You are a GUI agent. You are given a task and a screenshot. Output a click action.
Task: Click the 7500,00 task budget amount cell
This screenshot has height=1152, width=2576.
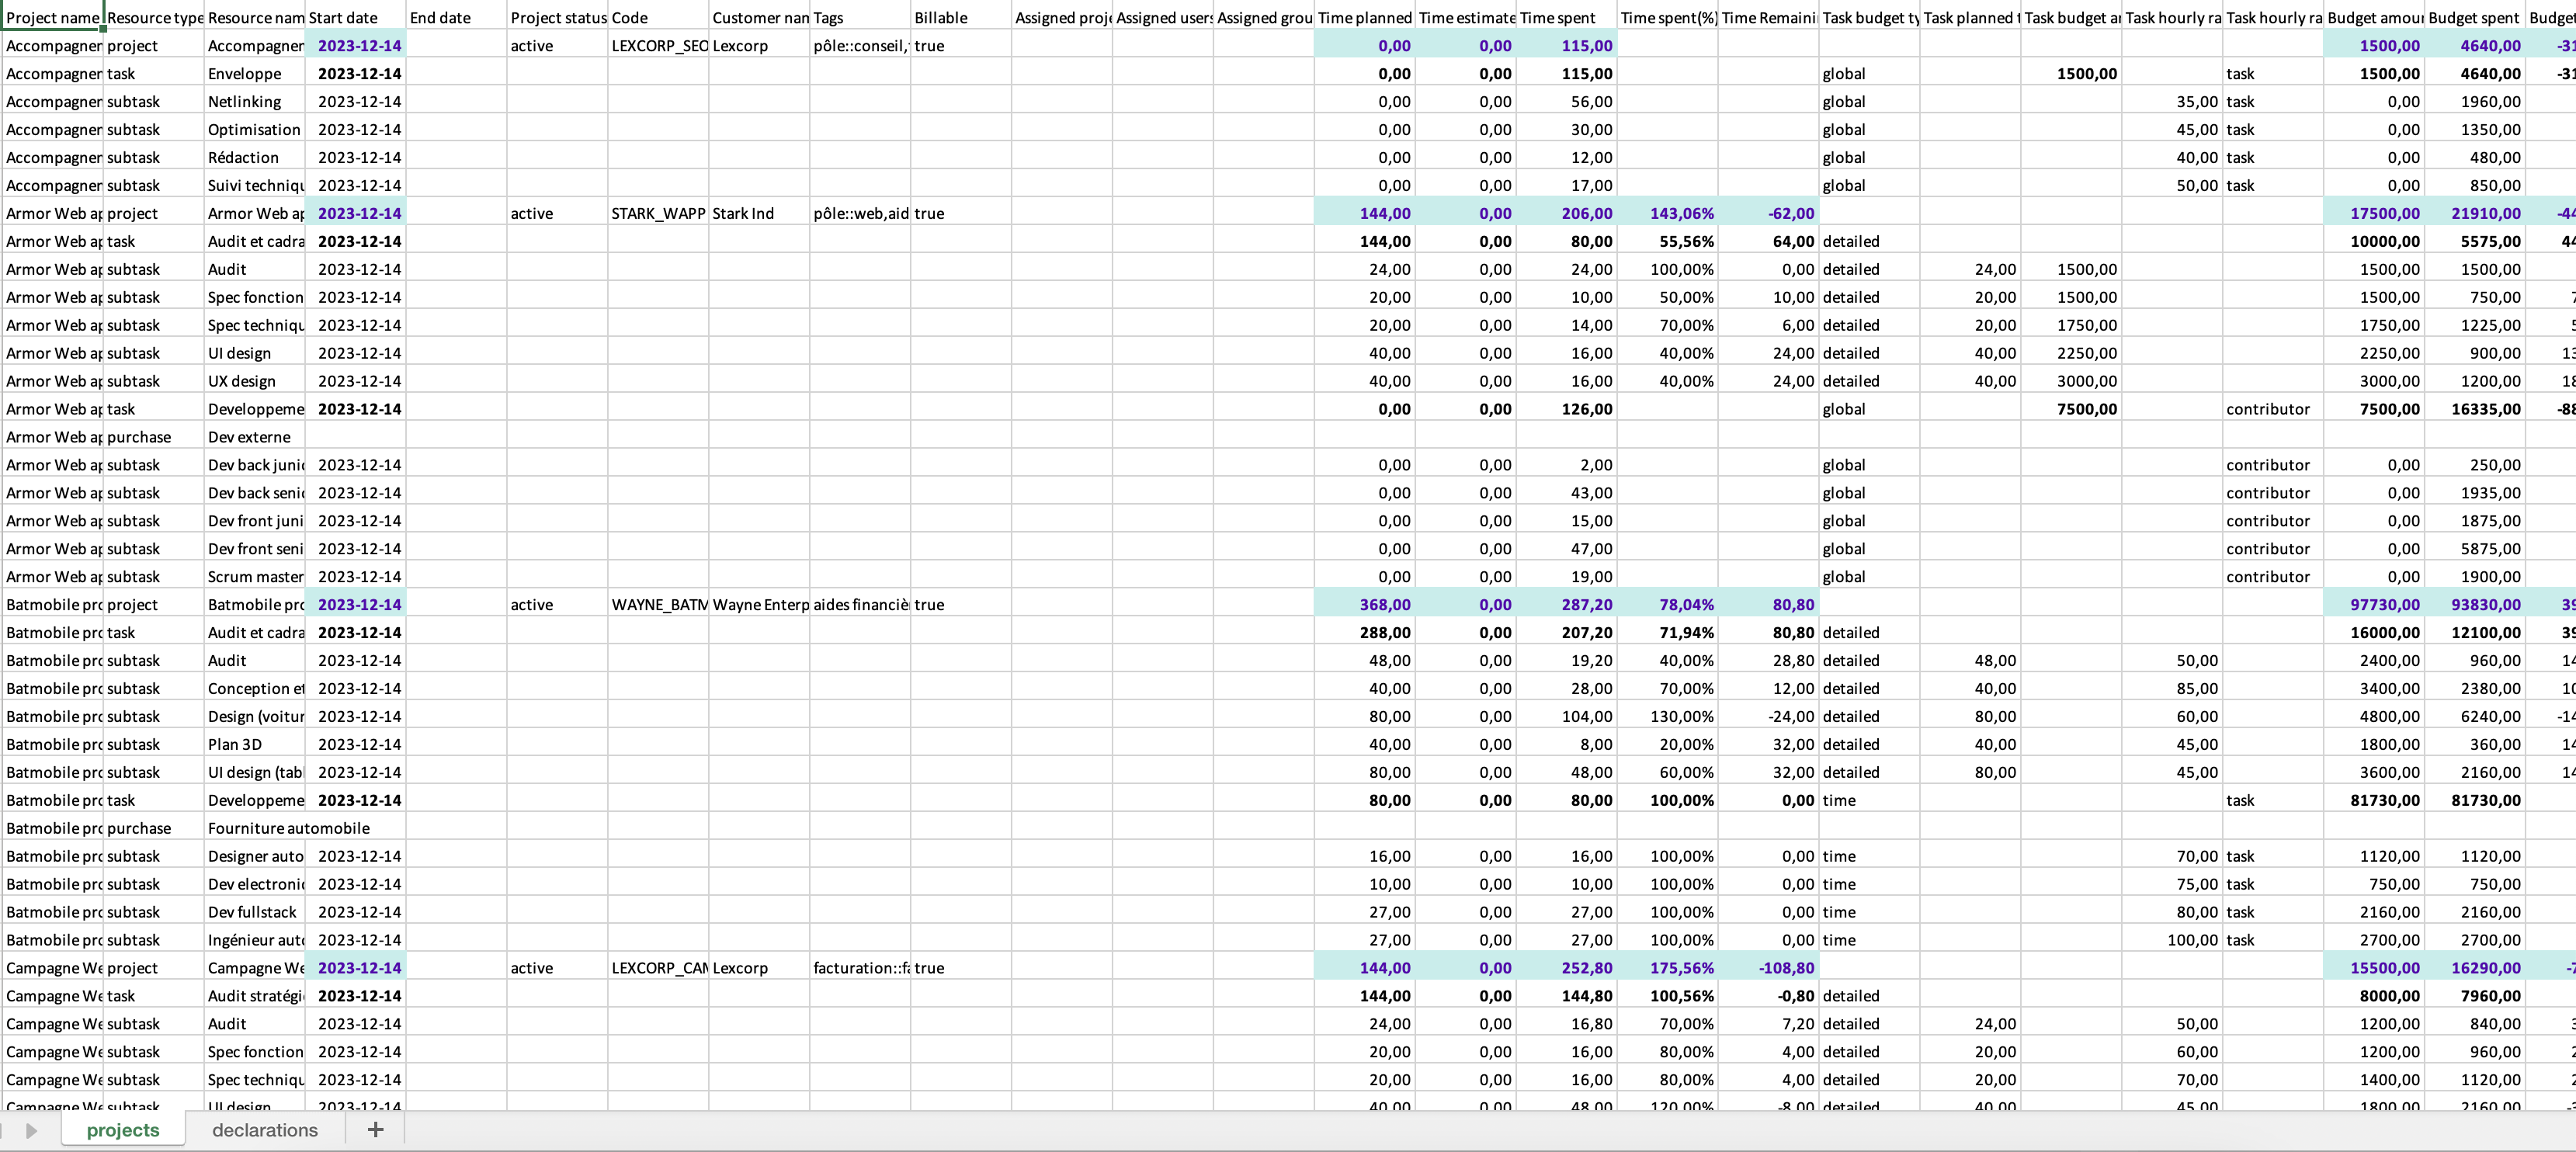[2071, 409]
